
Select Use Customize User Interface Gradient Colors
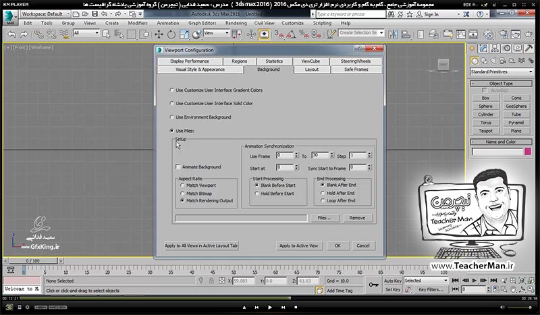coord(171,90)
